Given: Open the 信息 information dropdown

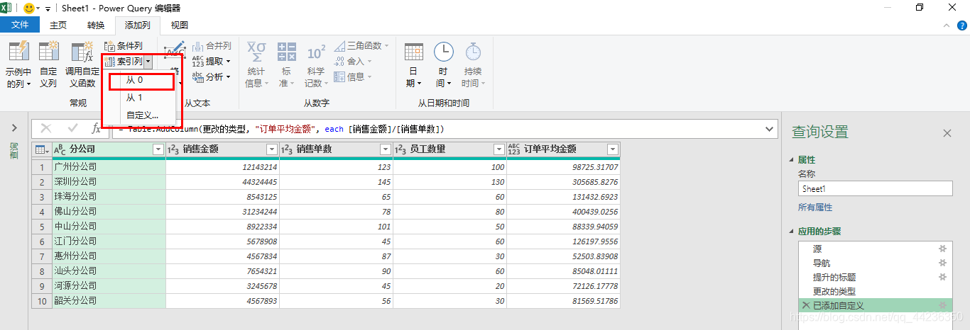Looking at the screenshot, I should tap(353, 76).
